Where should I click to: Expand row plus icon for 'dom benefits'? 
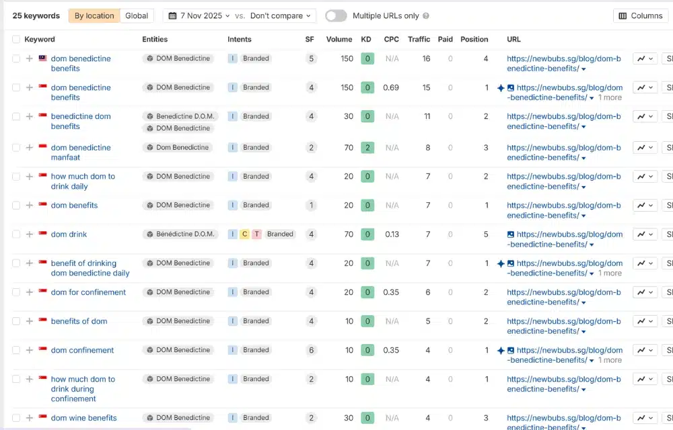(29, 205)
